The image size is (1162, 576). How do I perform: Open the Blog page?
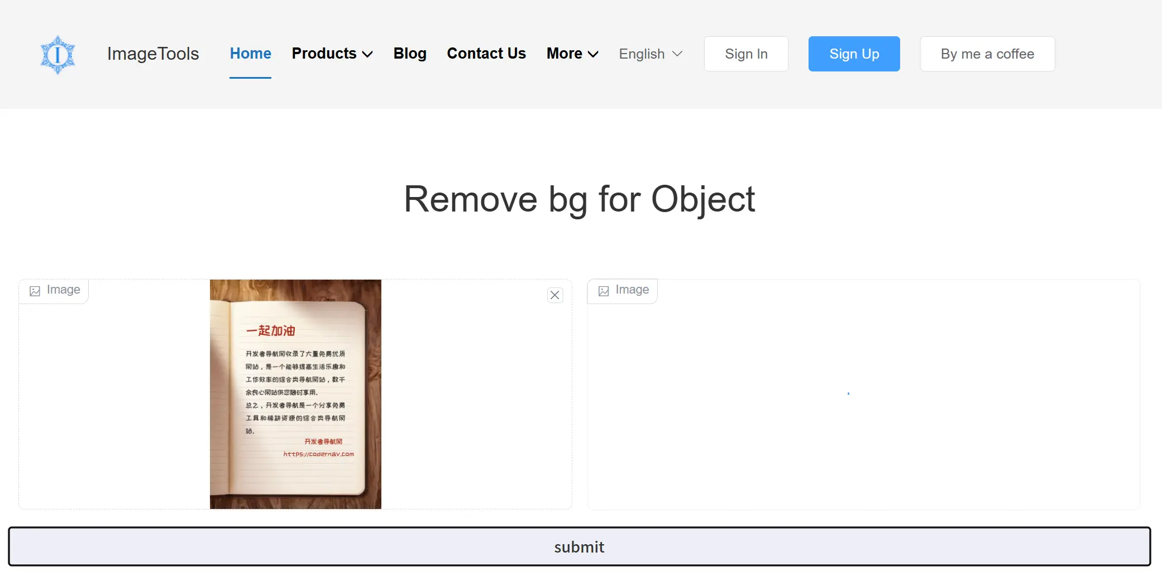(x=410, y=54)
